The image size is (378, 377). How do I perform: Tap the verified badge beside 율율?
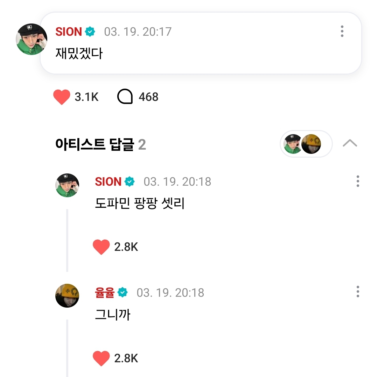pyautogui.click(x=122, y=293)
